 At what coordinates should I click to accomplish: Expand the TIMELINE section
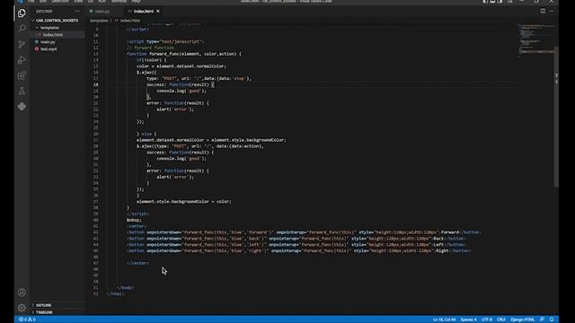click(44, 312)
